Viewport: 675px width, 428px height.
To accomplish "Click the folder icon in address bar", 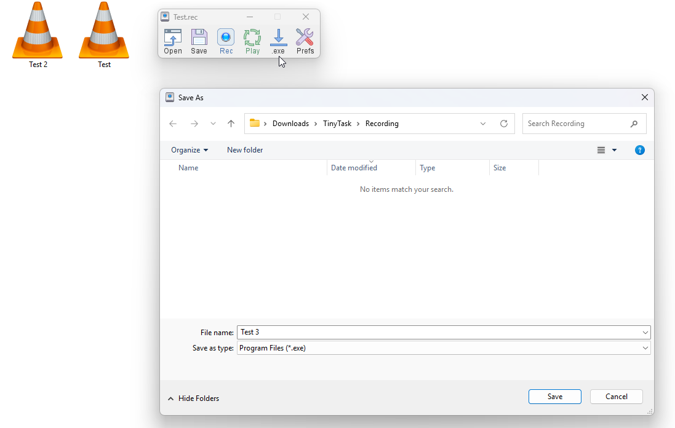I will coord(254,123).
